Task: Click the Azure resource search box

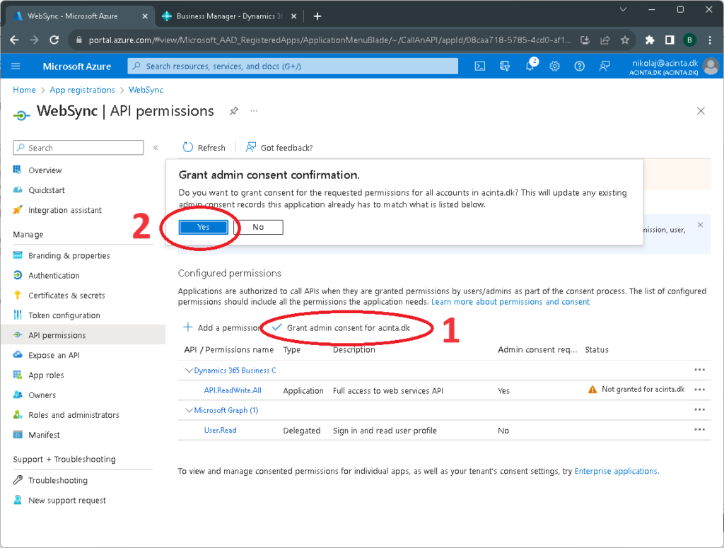Action: tap(293, 66)
